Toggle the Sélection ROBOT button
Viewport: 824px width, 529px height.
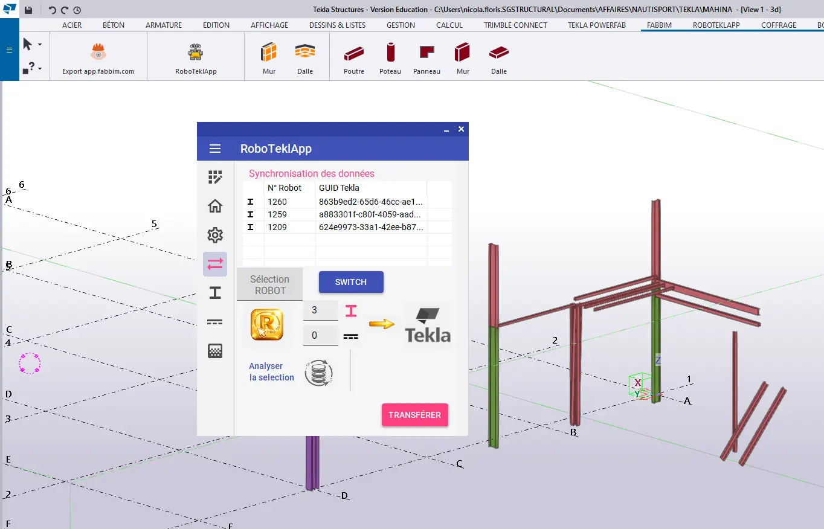269,284
